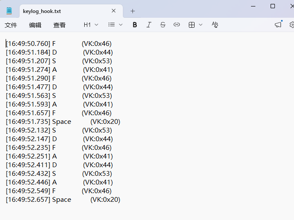The width and height of the screenshot is (294, 220).
Task: Click the line with timestamp 16:49:52.411
Action: [59, 165]
